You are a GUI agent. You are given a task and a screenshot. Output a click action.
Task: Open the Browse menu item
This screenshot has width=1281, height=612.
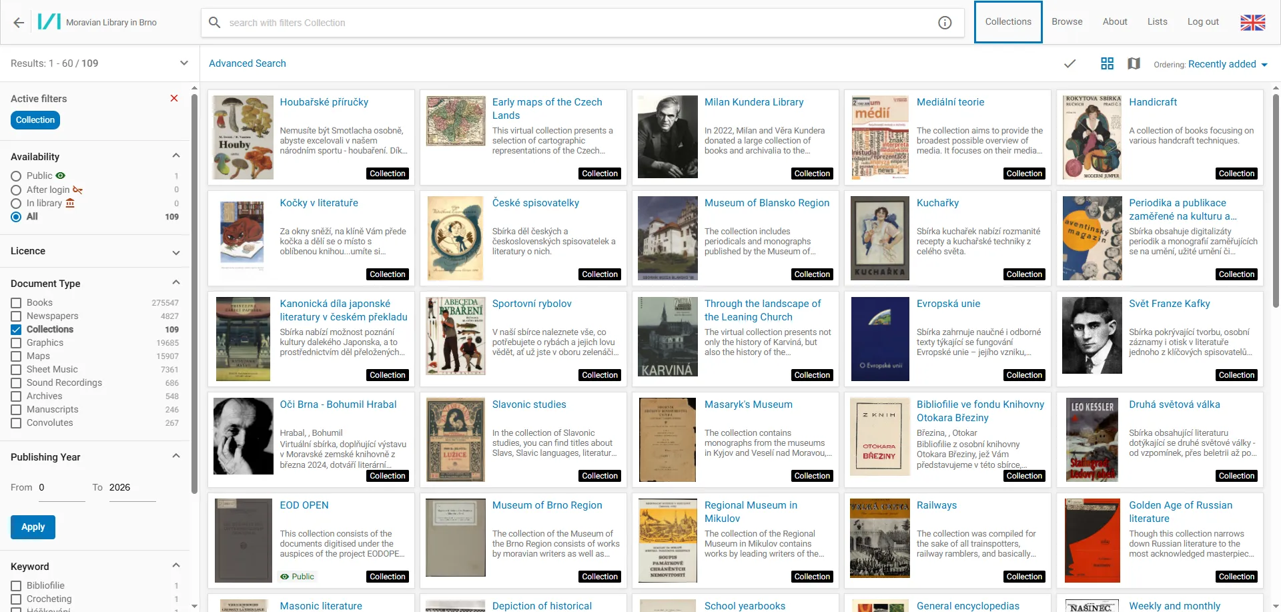pos(1067,22)
